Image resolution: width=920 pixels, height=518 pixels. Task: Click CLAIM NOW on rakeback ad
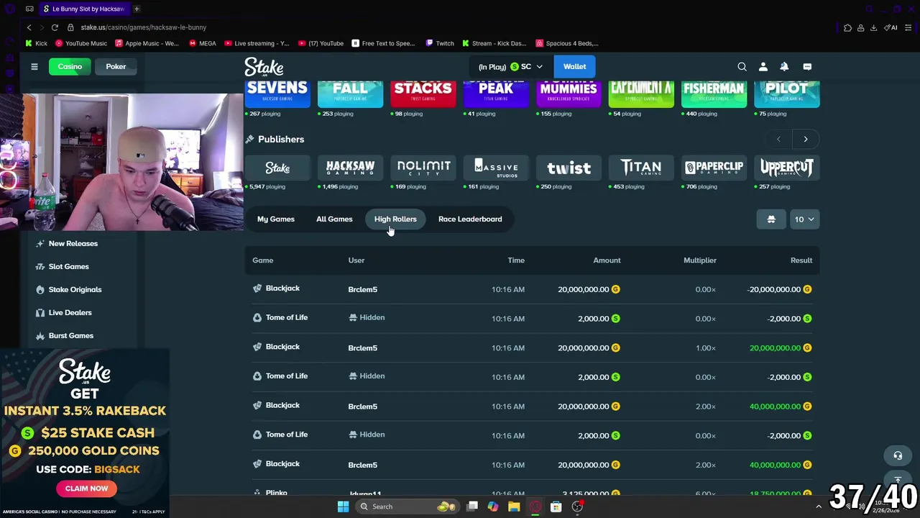[86, 489]
